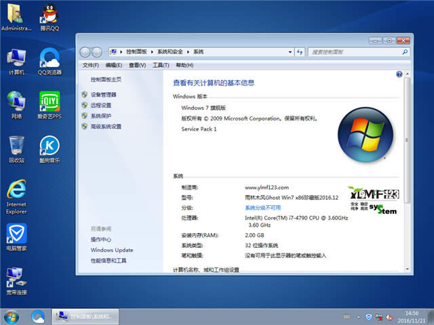Click the help question mark icon

(x=400, y=72)
